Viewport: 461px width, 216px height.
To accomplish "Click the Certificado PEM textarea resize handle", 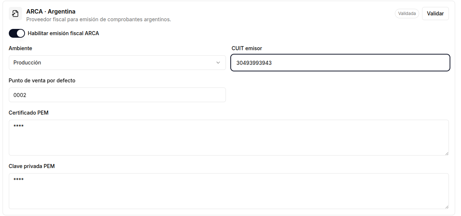I will (x=447, y=153).
